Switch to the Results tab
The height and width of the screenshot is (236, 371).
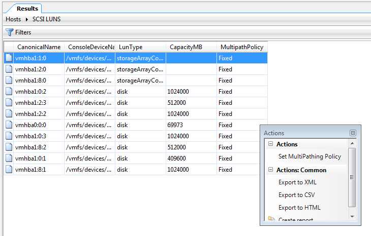(27, 9)
